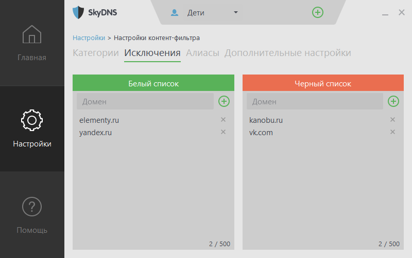Select vk.com in the black list

261,133
